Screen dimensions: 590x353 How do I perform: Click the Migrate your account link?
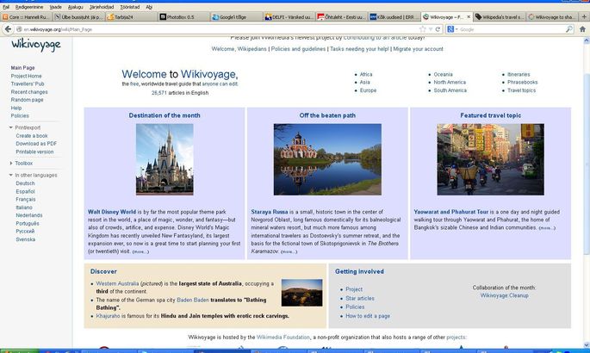pos(418,49)
